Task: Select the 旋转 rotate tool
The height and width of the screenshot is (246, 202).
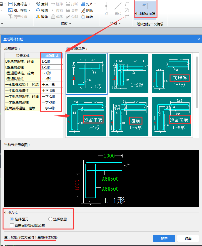Action: point(87,17)
